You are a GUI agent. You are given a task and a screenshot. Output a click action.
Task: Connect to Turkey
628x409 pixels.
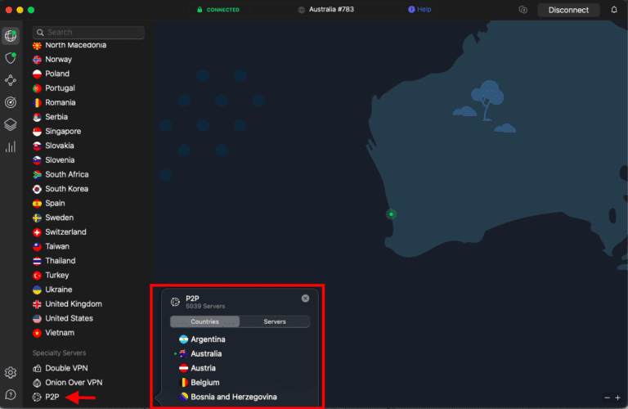click(x=57, y=276)
